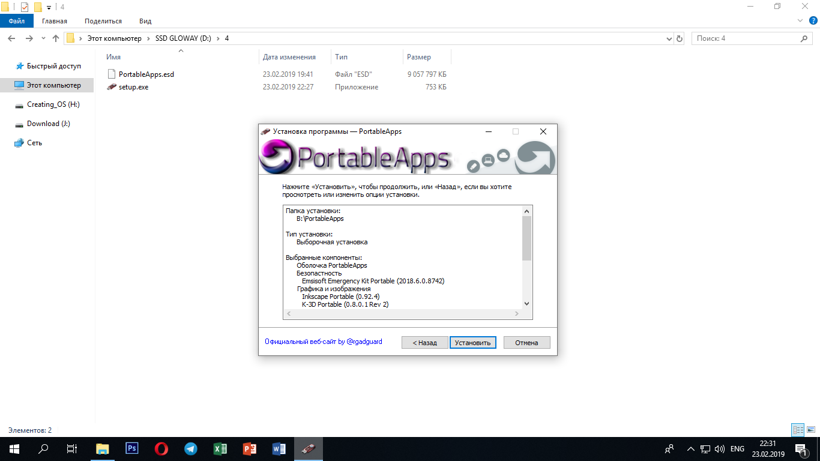Activate PortableApps installer taskbar button
Screen dimensions: 820x461
click(309, 449)
